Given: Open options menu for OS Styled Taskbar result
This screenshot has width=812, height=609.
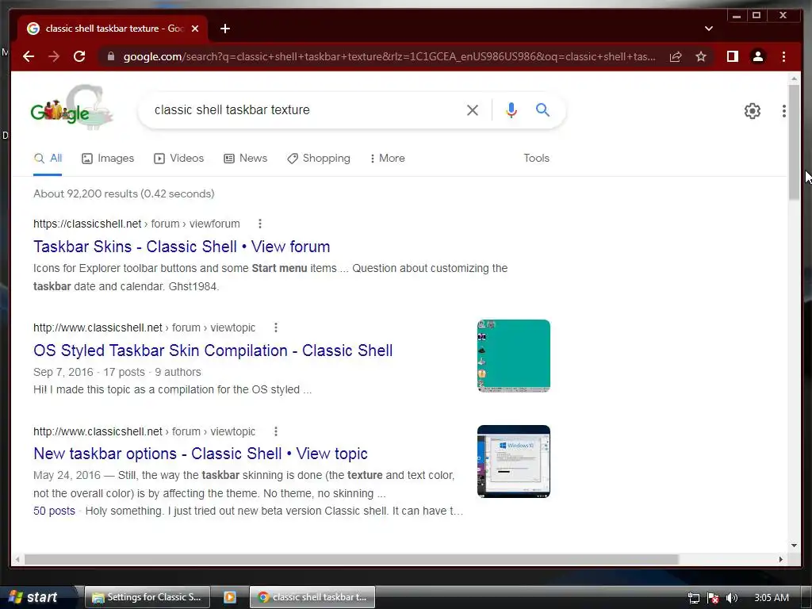Looking at the screenshot, I should (x=275, y=327).
